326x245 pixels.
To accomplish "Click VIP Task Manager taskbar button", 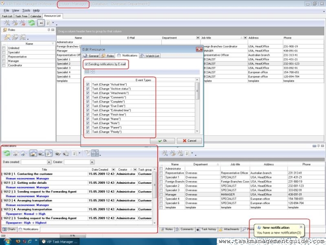I will (59, 242).
